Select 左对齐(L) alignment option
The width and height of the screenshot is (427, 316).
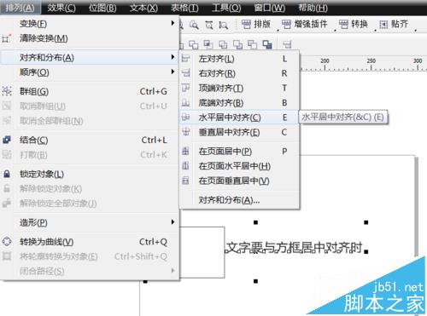pos(239,59)
